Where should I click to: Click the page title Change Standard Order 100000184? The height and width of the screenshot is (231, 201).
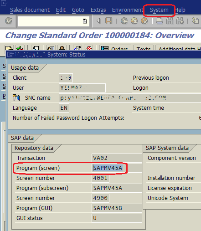[99, 36]
